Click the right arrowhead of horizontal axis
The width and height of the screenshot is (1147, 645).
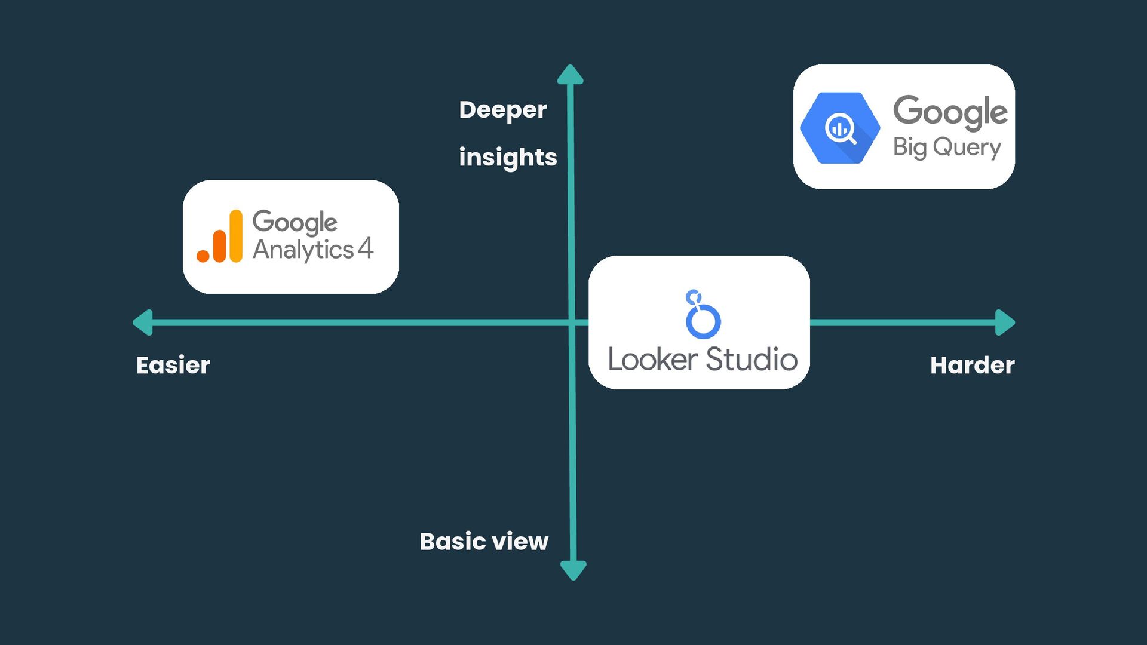click(x=1005, y=322)
